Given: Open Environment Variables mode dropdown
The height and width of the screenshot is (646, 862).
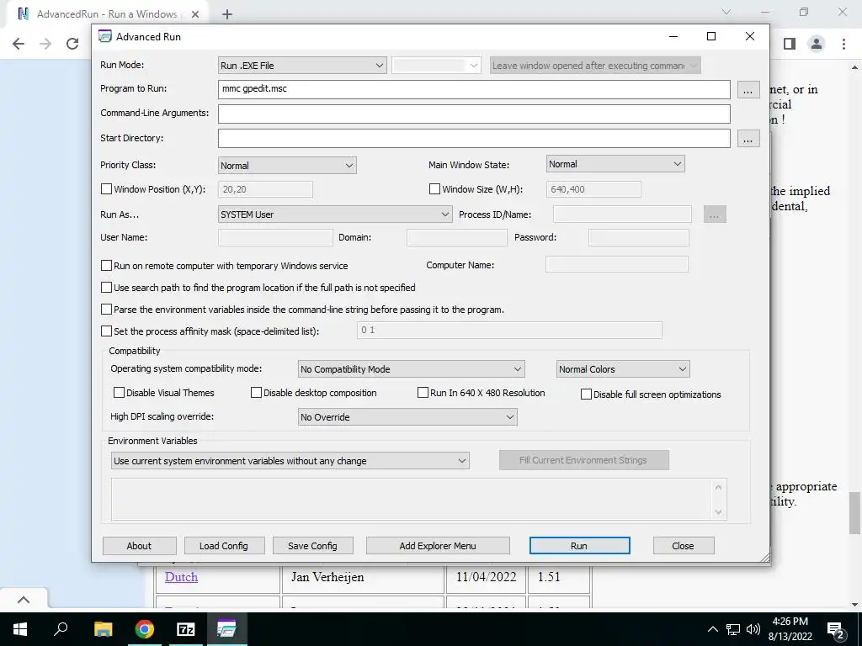Looking at the screenshot, I should [x=290, y=460].
